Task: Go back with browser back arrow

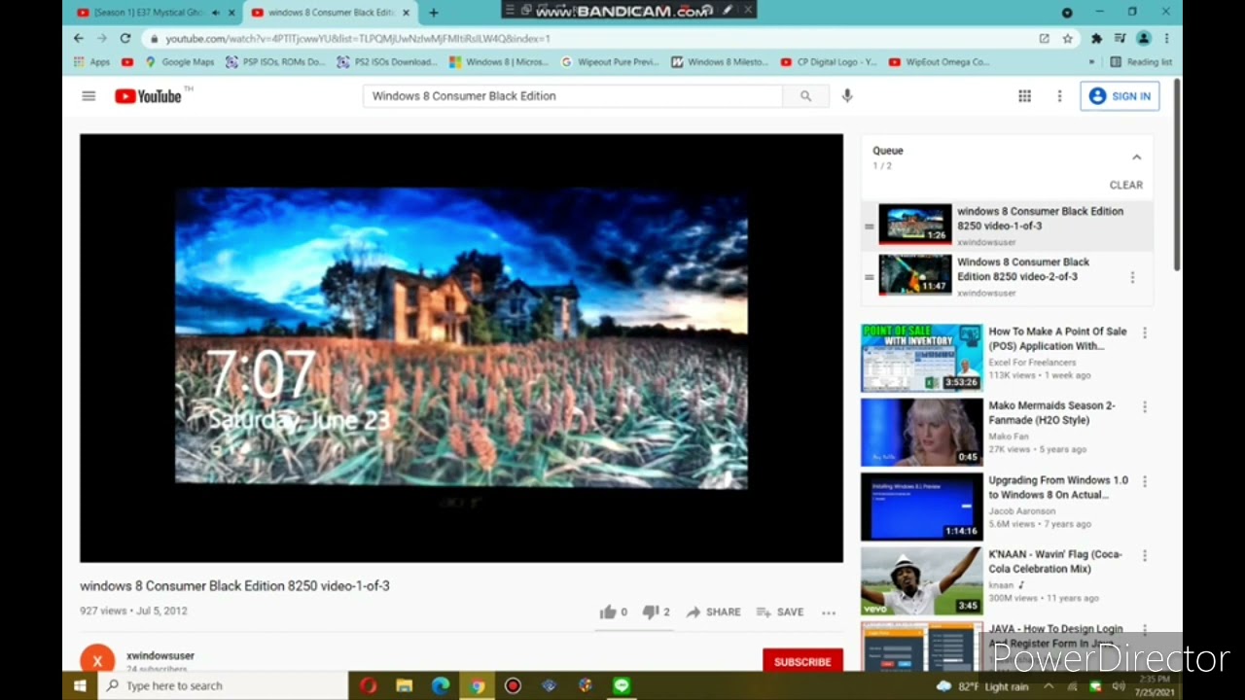Action: (x=79, y=38)
